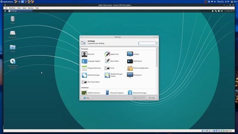Open Desktop settings in Settings dialog
This screenshot has height=134, width=238.
pyautogui.click(x=133, y=54)
